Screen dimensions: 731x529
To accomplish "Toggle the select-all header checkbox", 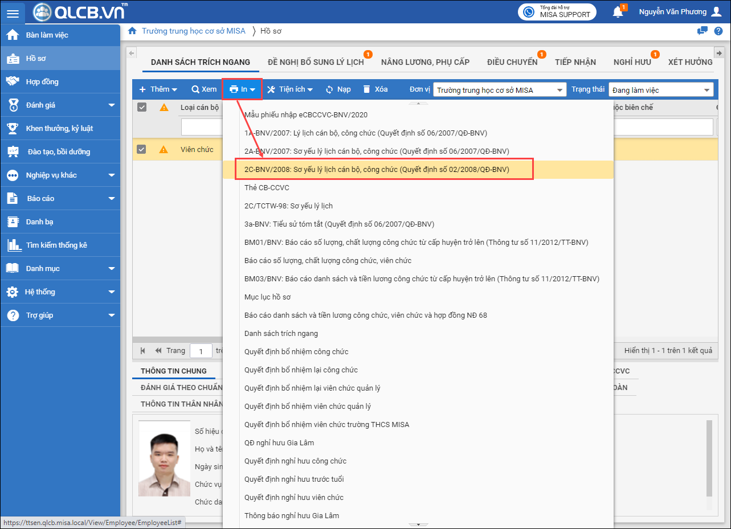I will pyautogui.click(x=142, y=107).
